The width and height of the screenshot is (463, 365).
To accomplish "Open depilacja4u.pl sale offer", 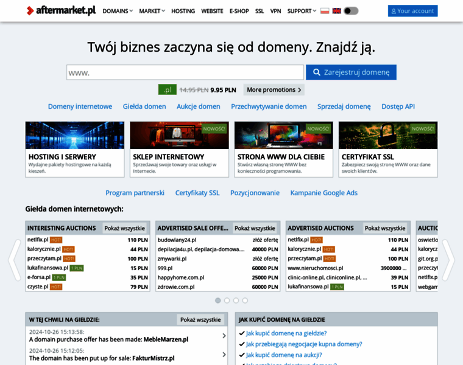I will (x=201, y=249).
